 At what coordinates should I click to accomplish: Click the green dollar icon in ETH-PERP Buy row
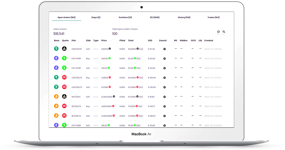tap(64, 58)
